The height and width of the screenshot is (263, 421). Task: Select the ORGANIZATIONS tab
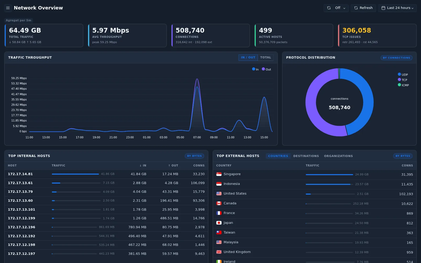tap(338, 156)
